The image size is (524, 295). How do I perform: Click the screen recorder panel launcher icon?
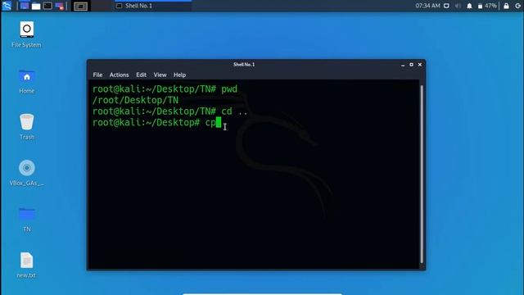tap(60, 6)
